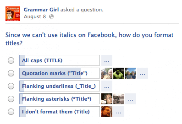Screen dimensions: 182x124
Task: Open the sepia voter photo for Flanking asterisks
Action: click(x=119, y=99)
